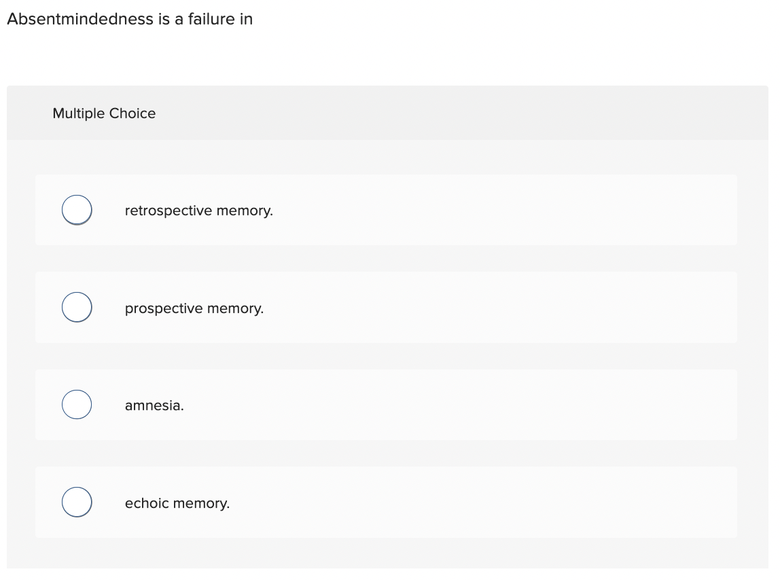Click the amnesia answer text
The height and width of the screenshot is (580, 780).
[154, 405]
